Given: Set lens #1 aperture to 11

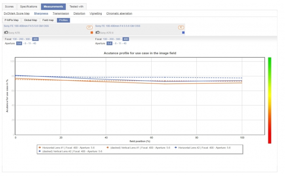Looking at the screenshot, I should 29,44.
